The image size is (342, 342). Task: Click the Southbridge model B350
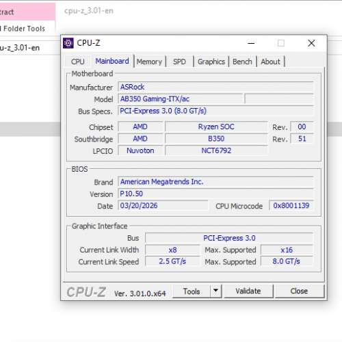click(216, 139)
